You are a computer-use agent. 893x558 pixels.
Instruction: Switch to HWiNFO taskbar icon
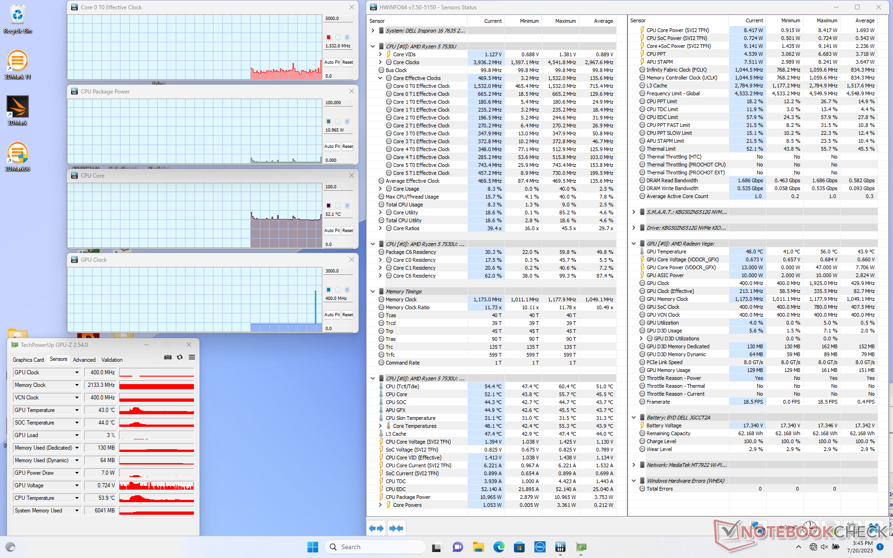560,547
